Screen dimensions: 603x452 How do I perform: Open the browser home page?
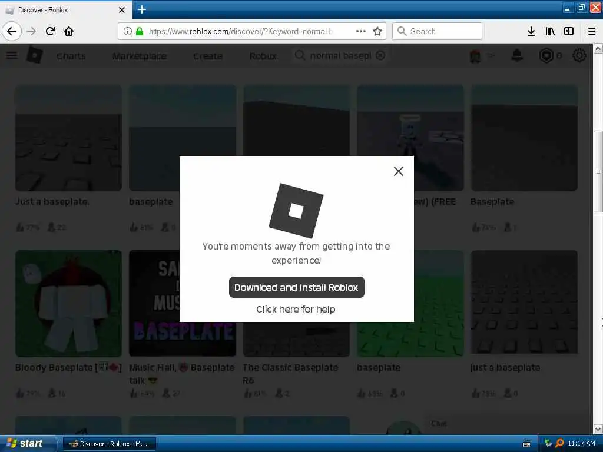click(69, 31)
